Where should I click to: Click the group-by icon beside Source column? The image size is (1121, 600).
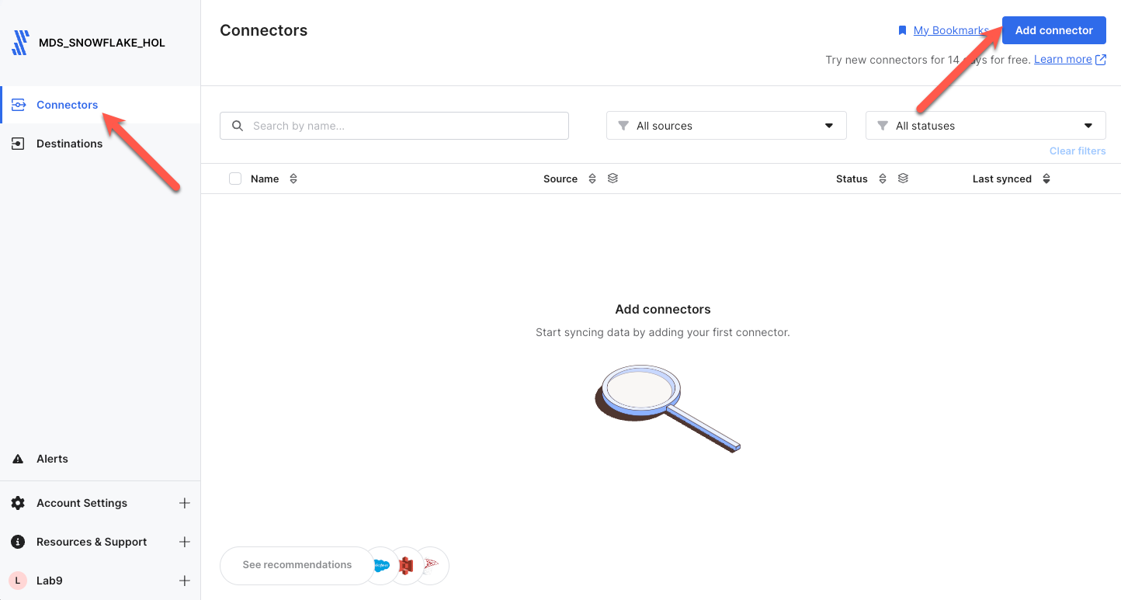[613, 179]
